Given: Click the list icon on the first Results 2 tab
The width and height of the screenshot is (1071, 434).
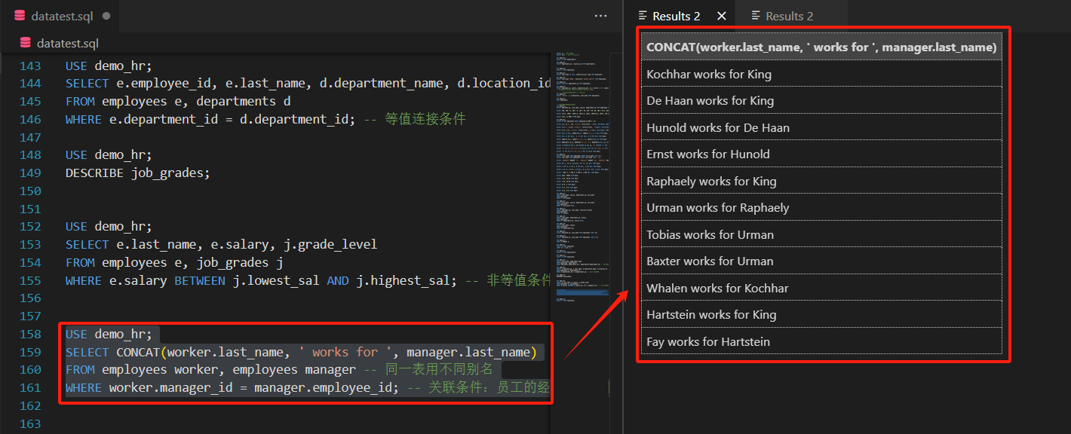Looking at the screenshot, I should point(643,16).
